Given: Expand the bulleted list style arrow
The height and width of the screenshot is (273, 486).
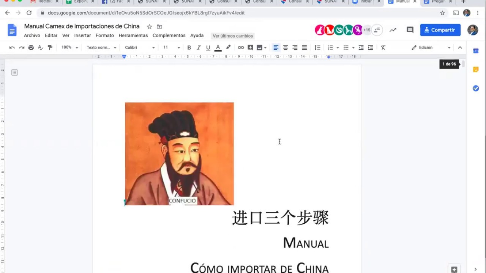Looking at the screenshot, I should point(353,48).
